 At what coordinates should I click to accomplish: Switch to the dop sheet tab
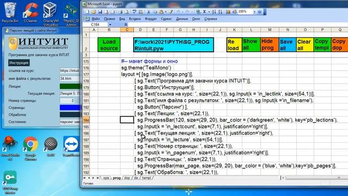point(127,178)
